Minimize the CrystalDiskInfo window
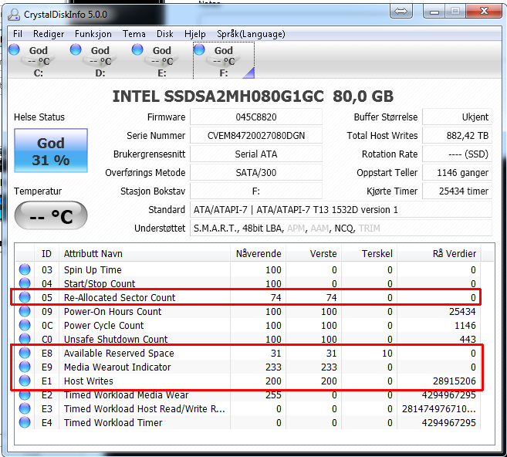Image resolution: width=507 pixels, height=457 pixels. 434,12
